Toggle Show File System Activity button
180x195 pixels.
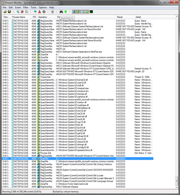click(78, 12)
